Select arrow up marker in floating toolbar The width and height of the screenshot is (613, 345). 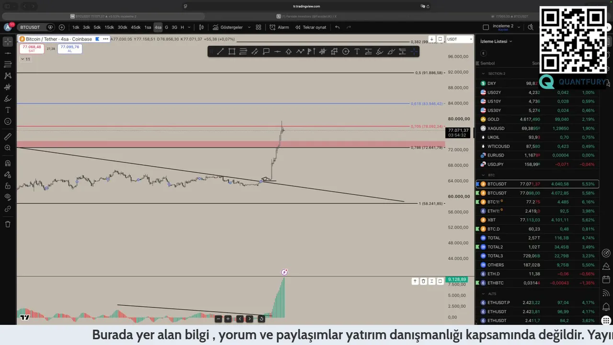tap(289, 52)
